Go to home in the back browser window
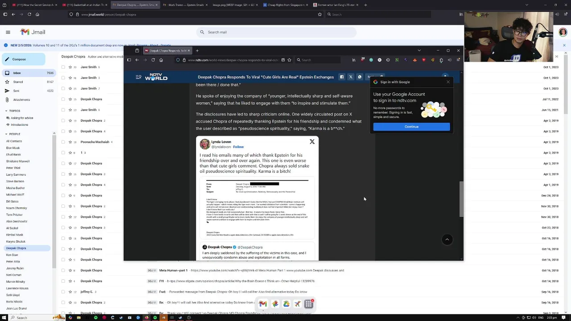 point(37,14)
